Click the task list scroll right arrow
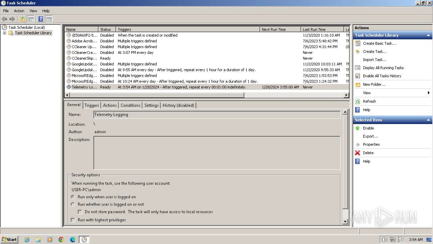This screenshot has width=433, height=244. click(x=346, y=95)
